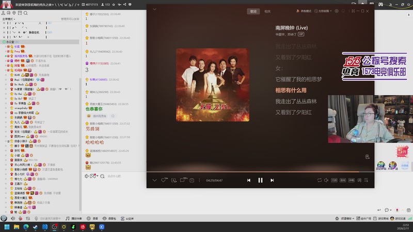Image resolution: width=413 pixels, height=232 pixels.
Task: Open the play queue list icon
Action: 366,180
